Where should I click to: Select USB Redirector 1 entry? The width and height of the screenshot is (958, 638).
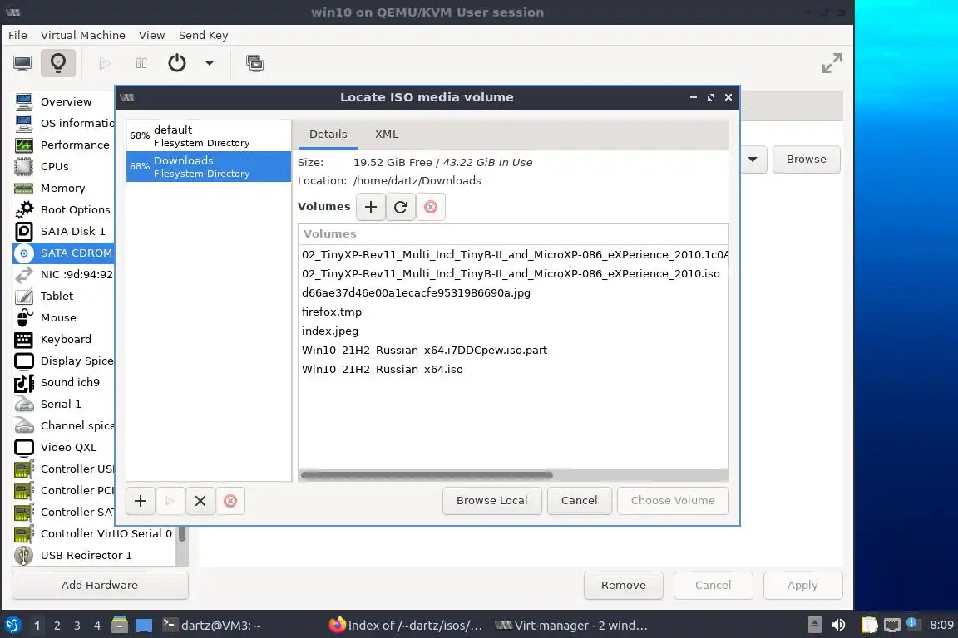(x=94, y=556)
